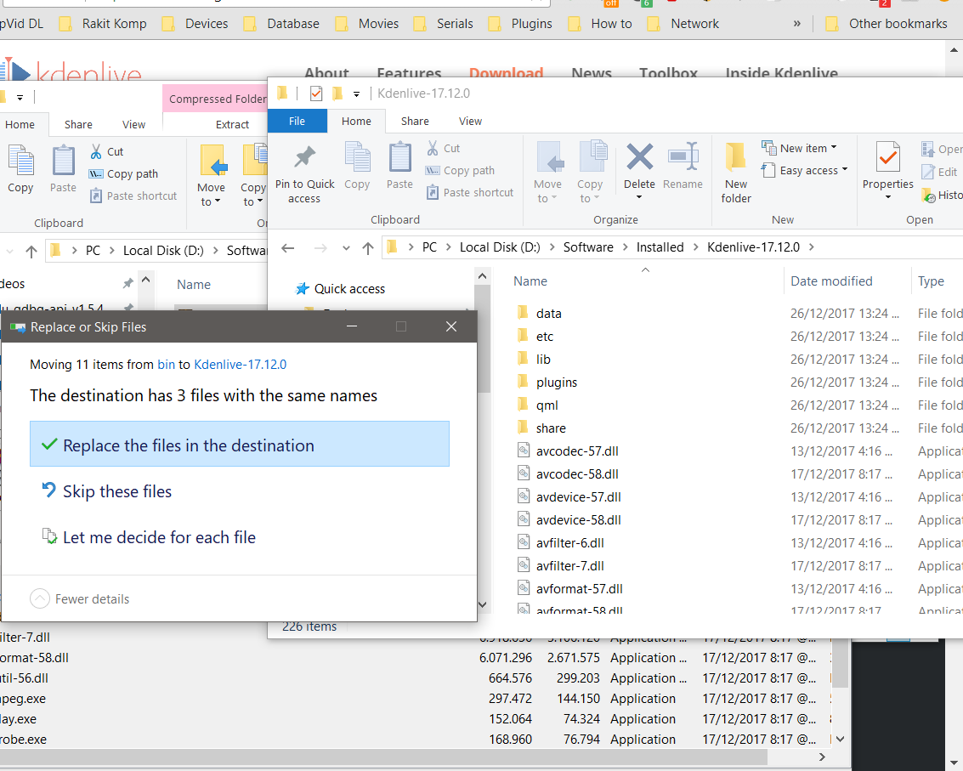Create a New folder from the ribbon
Screen dimensions: 963x771
[736, 173]
